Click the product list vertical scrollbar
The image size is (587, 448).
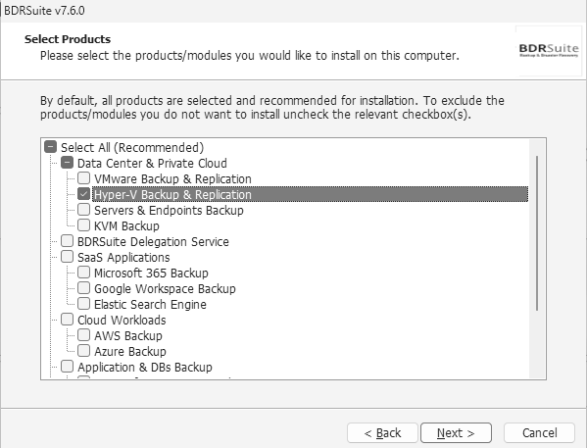click(537, 233)
